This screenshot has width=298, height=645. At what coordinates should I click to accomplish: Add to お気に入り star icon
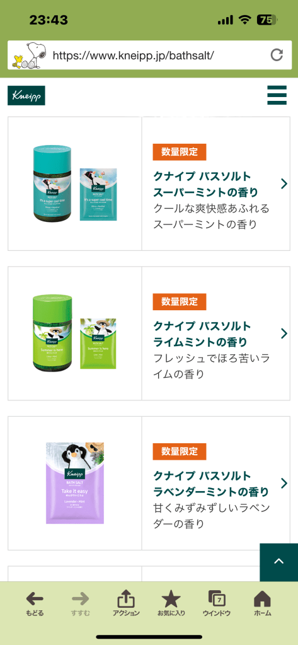click(x=171, y=604)
